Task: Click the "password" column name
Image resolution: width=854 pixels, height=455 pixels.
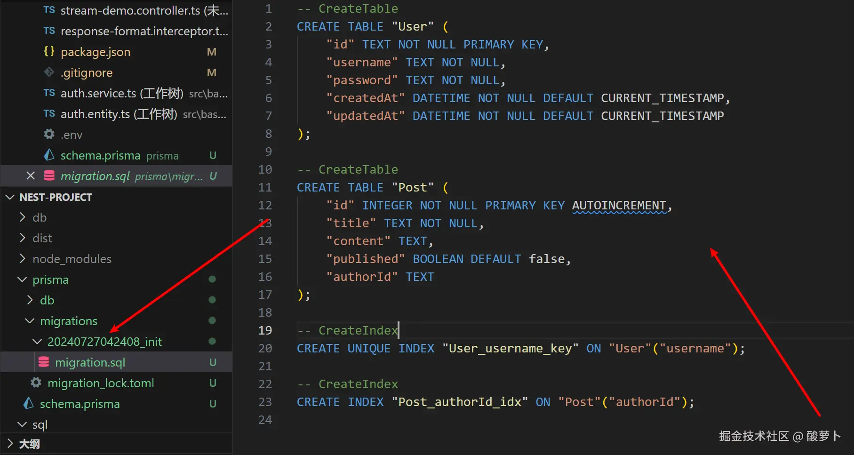Action: [x=362, y=80]
